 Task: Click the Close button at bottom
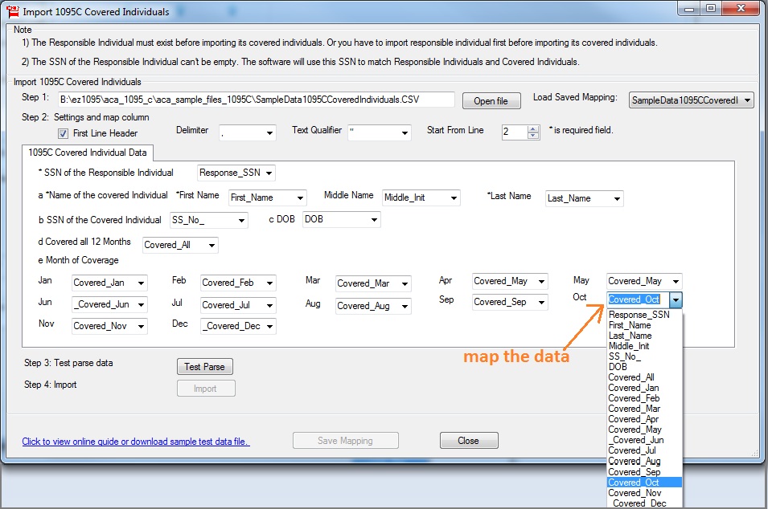click(468, 441)
